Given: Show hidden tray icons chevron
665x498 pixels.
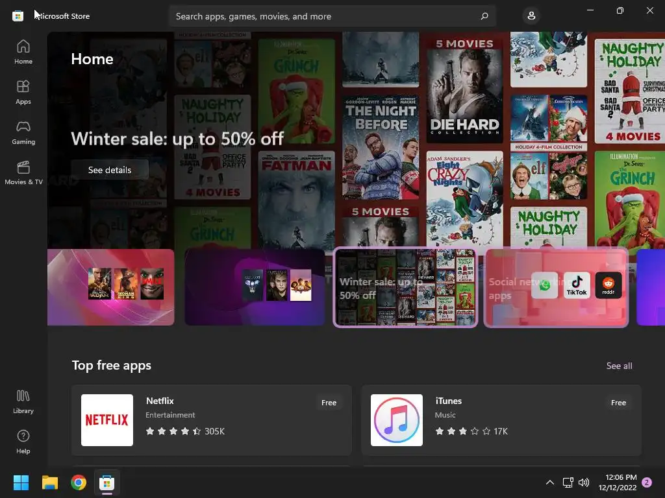Looking at the screenshot, I should [549, 482].
